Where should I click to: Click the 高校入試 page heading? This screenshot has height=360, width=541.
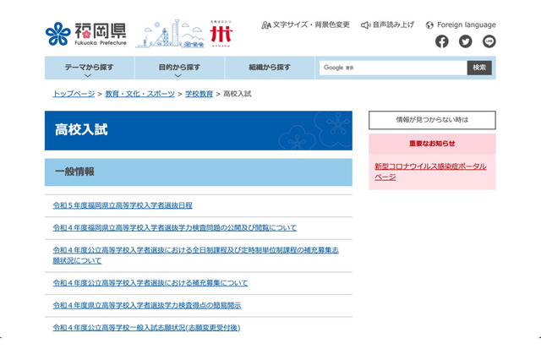(x=81, y=130)
